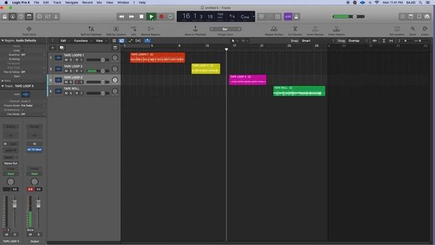Click Move to Playhead toolbar icon
Viewport: 435px width, 245px height.
click(x=195, y=30)
